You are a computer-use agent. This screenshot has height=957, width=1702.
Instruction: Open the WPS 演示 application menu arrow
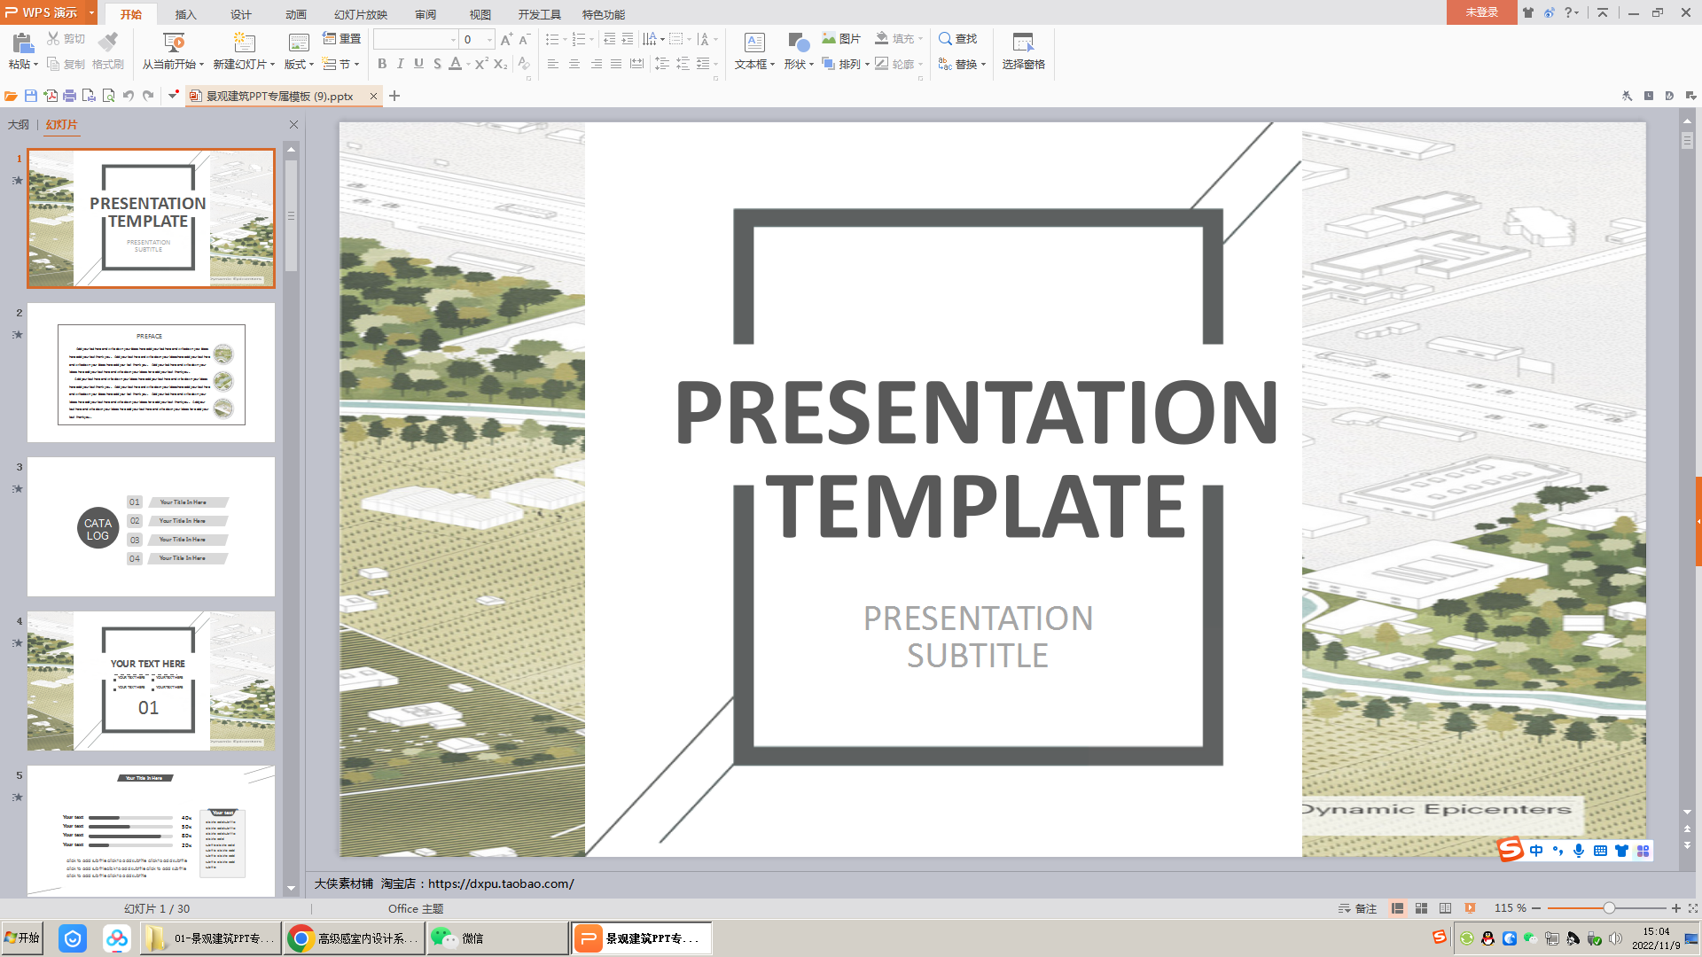(91, 12)
